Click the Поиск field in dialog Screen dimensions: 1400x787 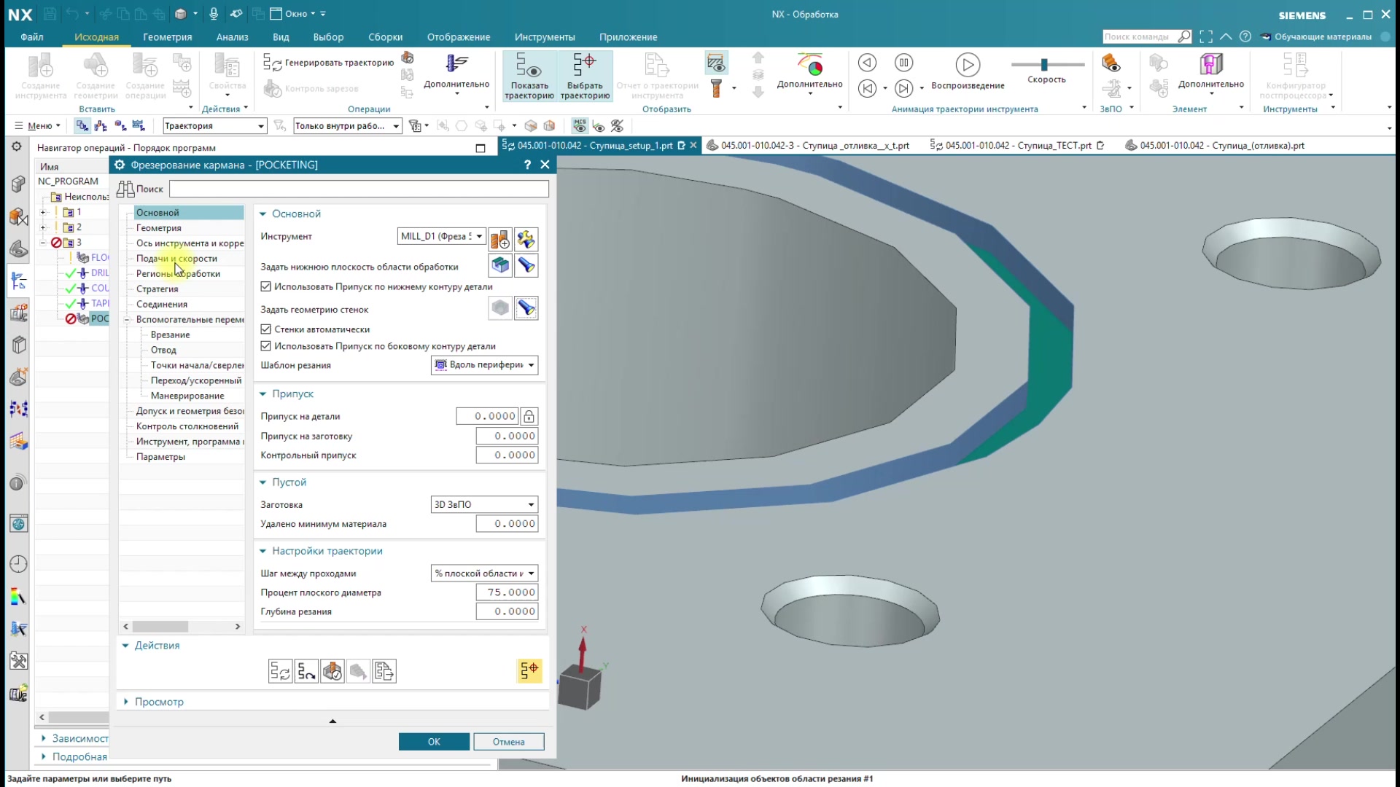(x=359, y=189)
